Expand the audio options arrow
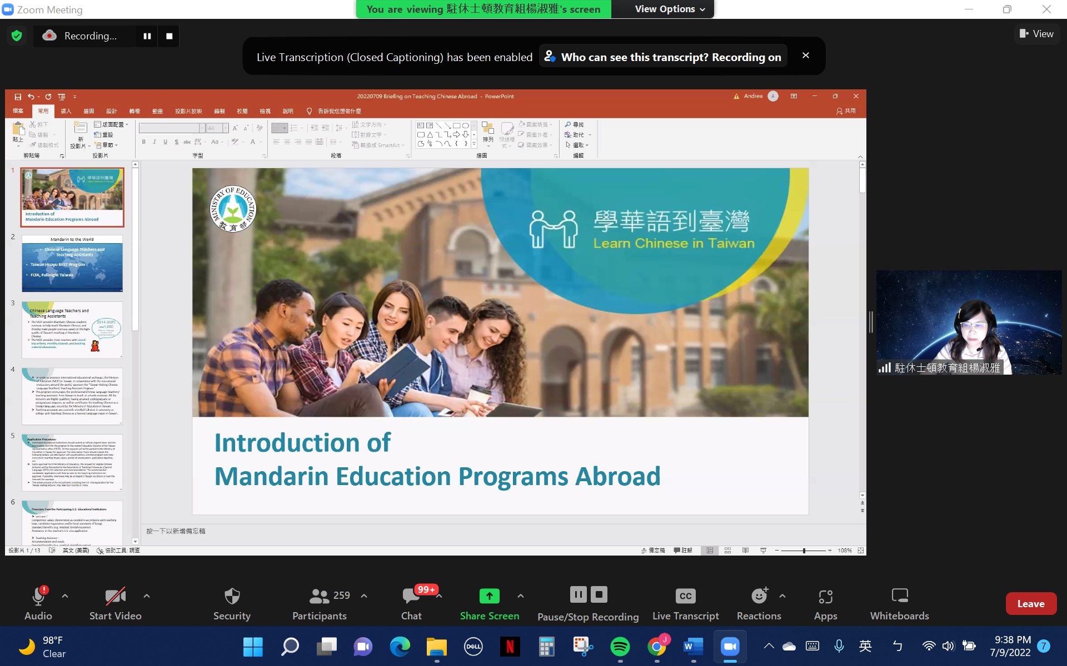Screen dimensions: 1067x666 pos(65,596)
